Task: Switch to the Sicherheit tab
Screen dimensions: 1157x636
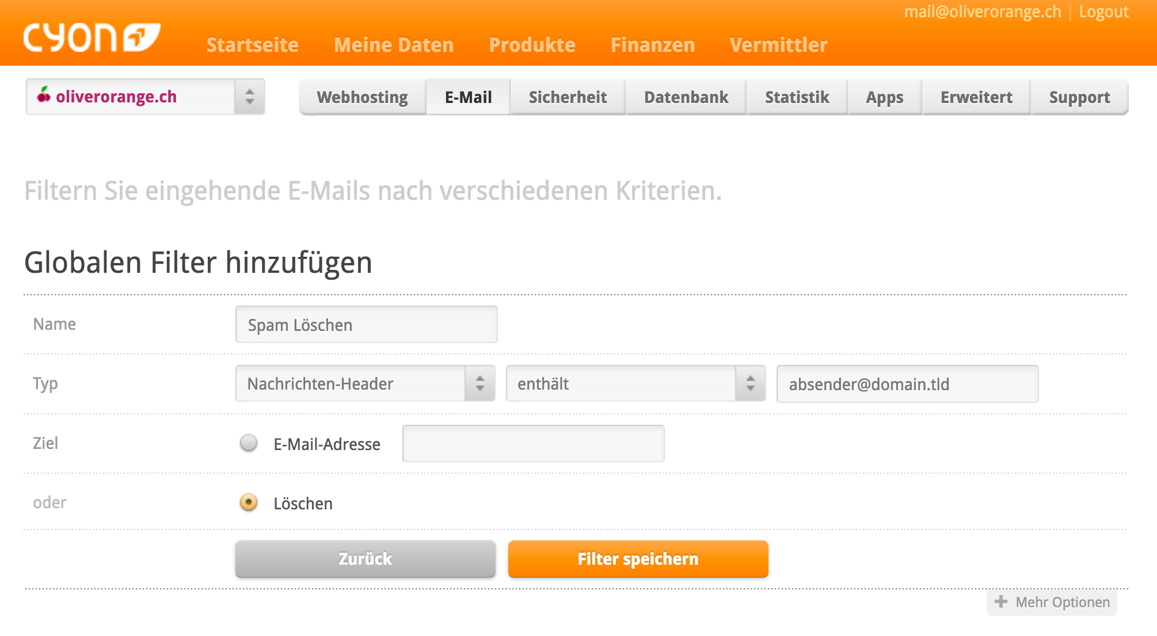Action: (568, 97)
